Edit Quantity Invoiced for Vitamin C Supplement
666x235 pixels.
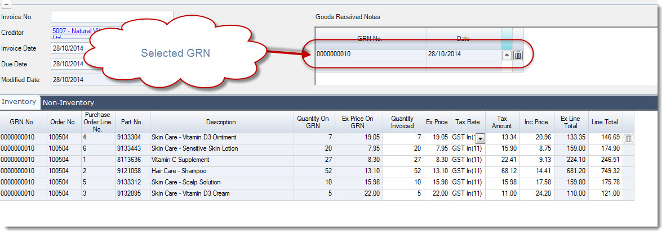(x=403, y=160)
